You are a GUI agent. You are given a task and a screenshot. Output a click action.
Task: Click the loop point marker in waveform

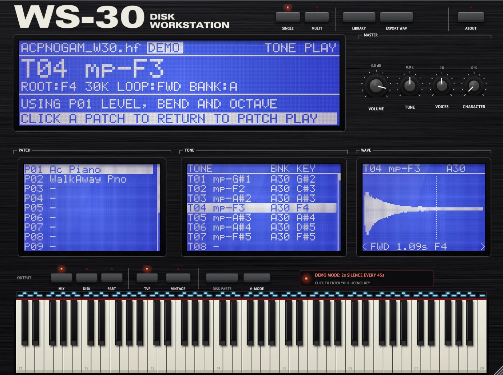tap(437, 209)
